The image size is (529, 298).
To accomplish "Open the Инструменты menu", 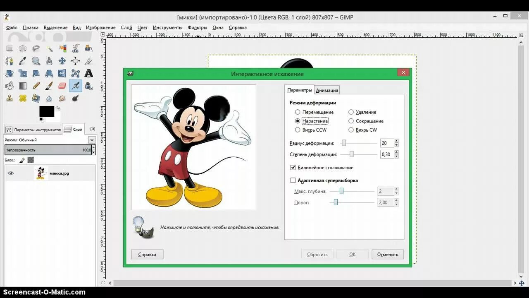I will [x=167, y=28].
